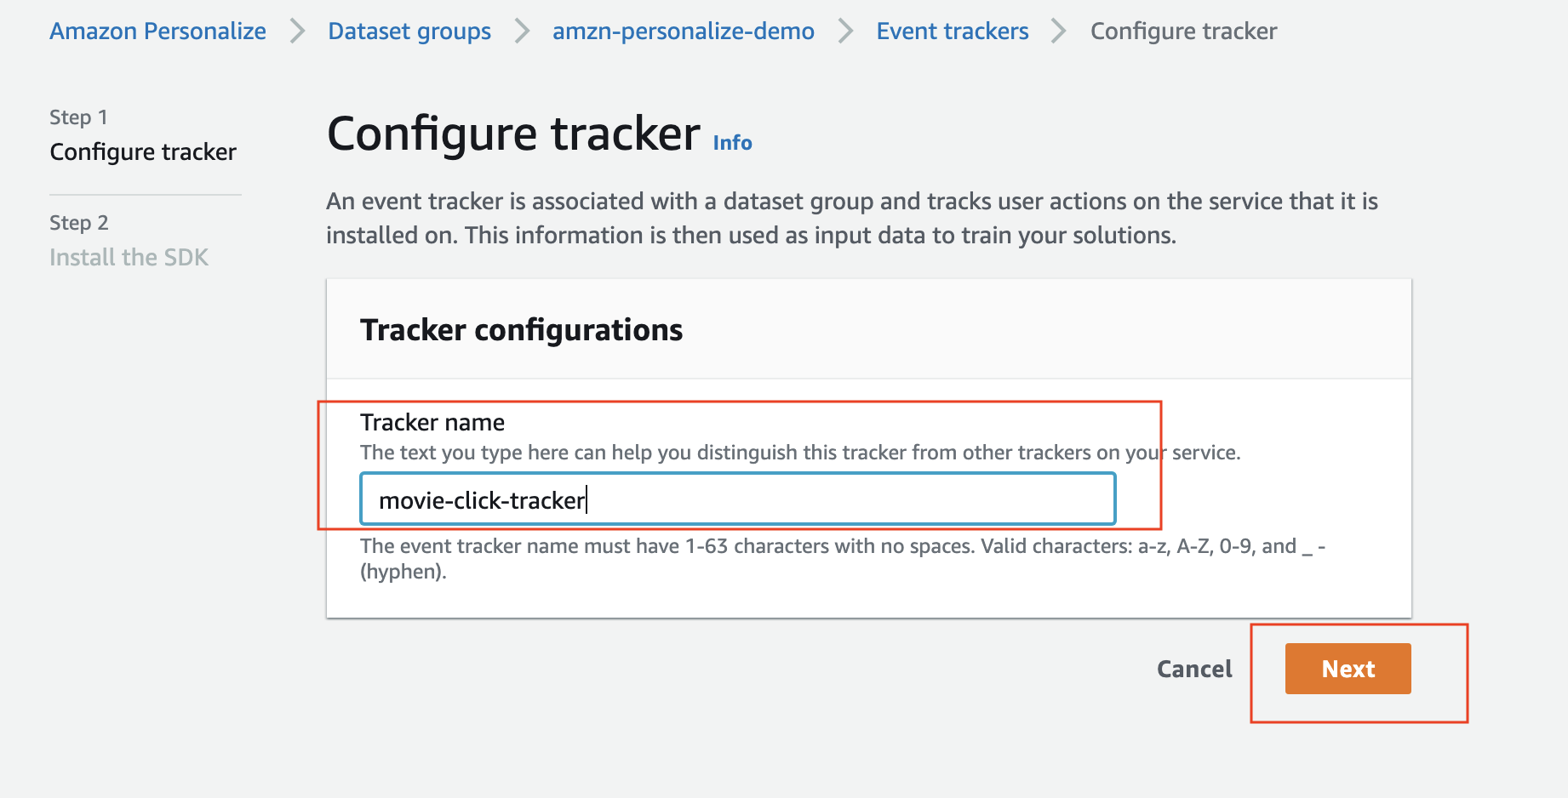1568x798 pixels.
Task: Focus the Tracker name text field
Action: click(738, 499)
